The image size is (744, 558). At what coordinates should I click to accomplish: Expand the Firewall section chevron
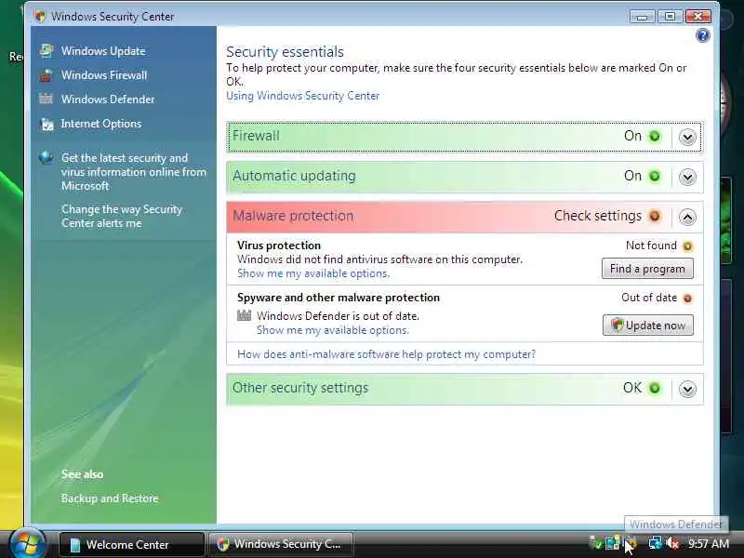[687, 137]
